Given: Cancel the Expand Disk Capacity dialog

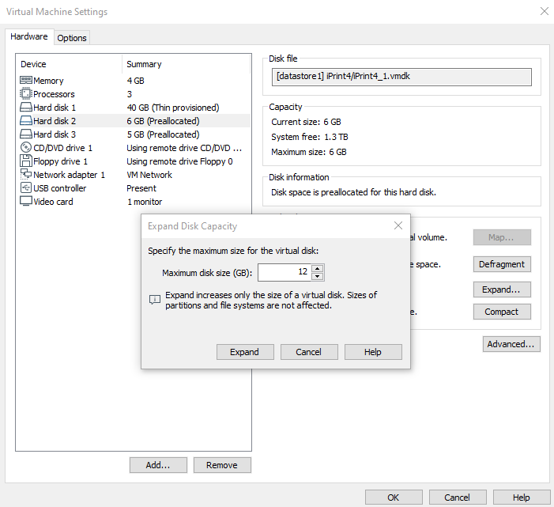Looking at the screenshot, I should [308, 352].
